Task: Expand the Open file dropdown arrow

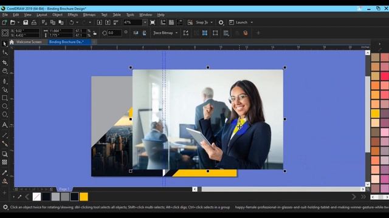Action: point(18,22)
